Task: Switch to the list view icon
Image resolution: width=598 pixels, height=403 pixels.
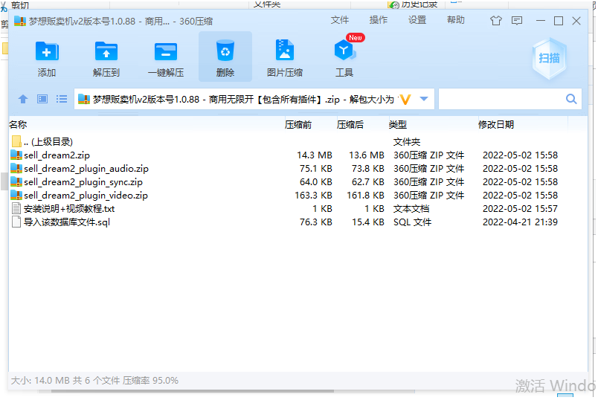Action: coord(62,99)
